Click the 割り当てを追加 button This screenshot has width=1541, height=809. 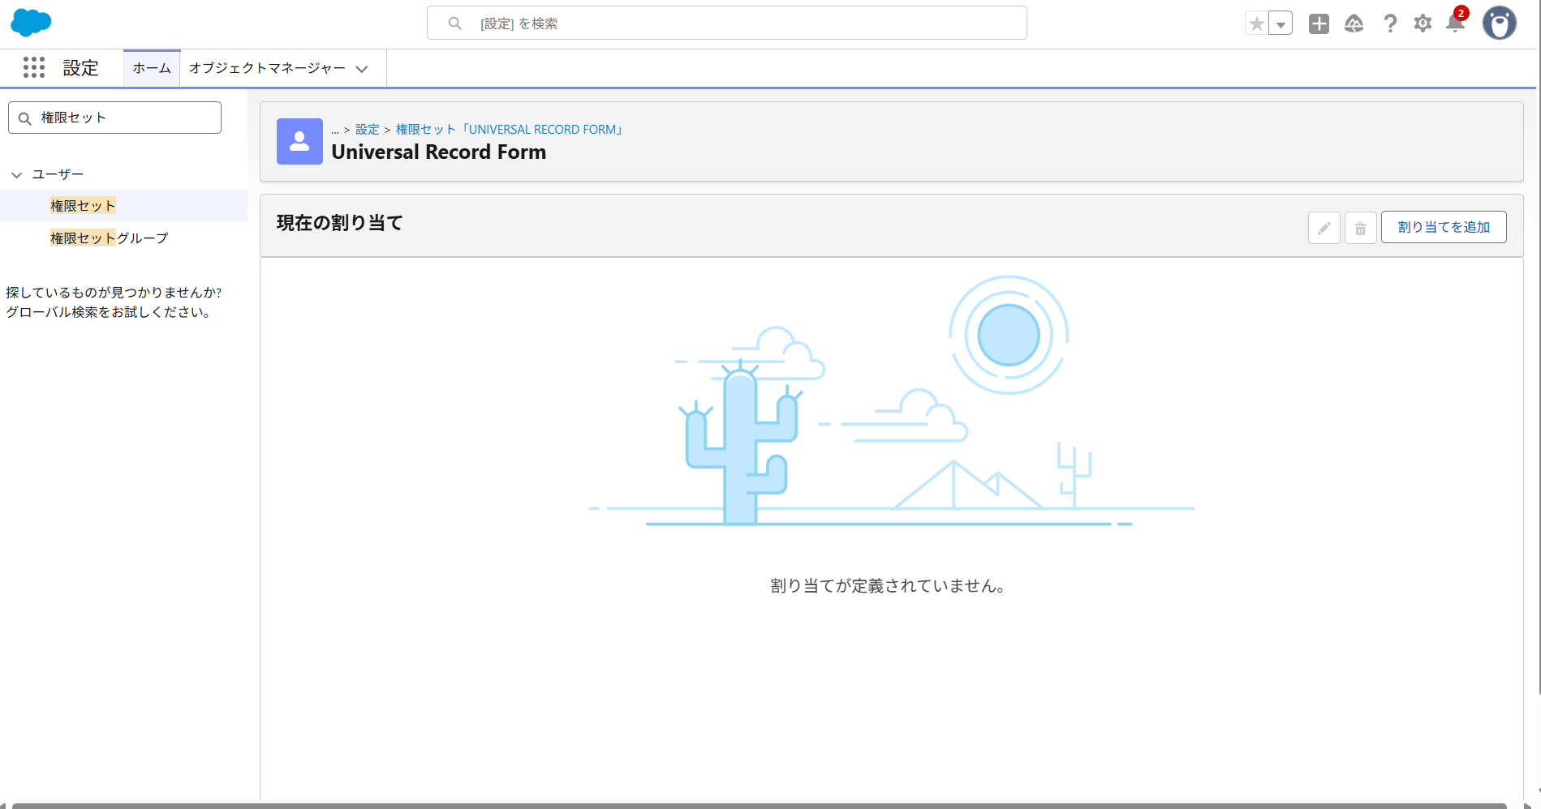pyautogui.click(x=1443, y=227)
